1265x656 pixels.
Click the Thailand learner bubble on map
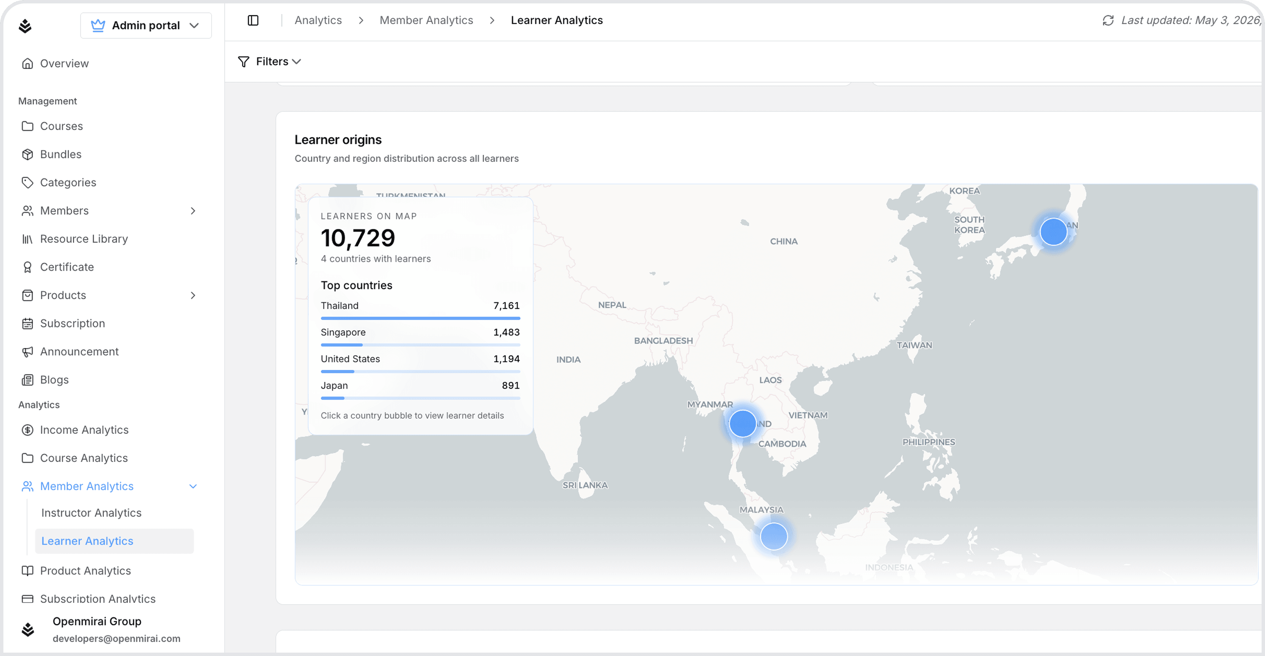(742, 423)
